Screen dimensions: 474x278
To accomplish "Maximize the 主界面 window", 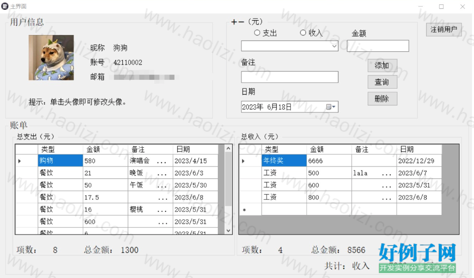I will pos(441,6).
